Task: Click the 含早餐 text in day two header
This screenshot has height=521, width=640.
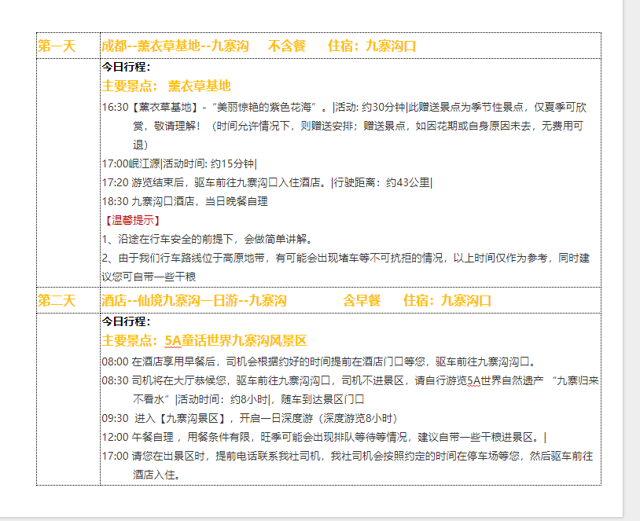Action: [x=362, y=301]
